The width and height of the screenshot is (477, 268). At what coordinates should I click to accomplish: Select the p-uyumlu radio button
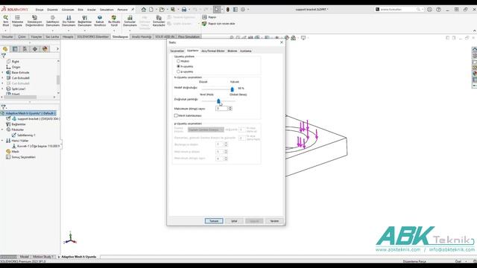(x=178, y=71)
